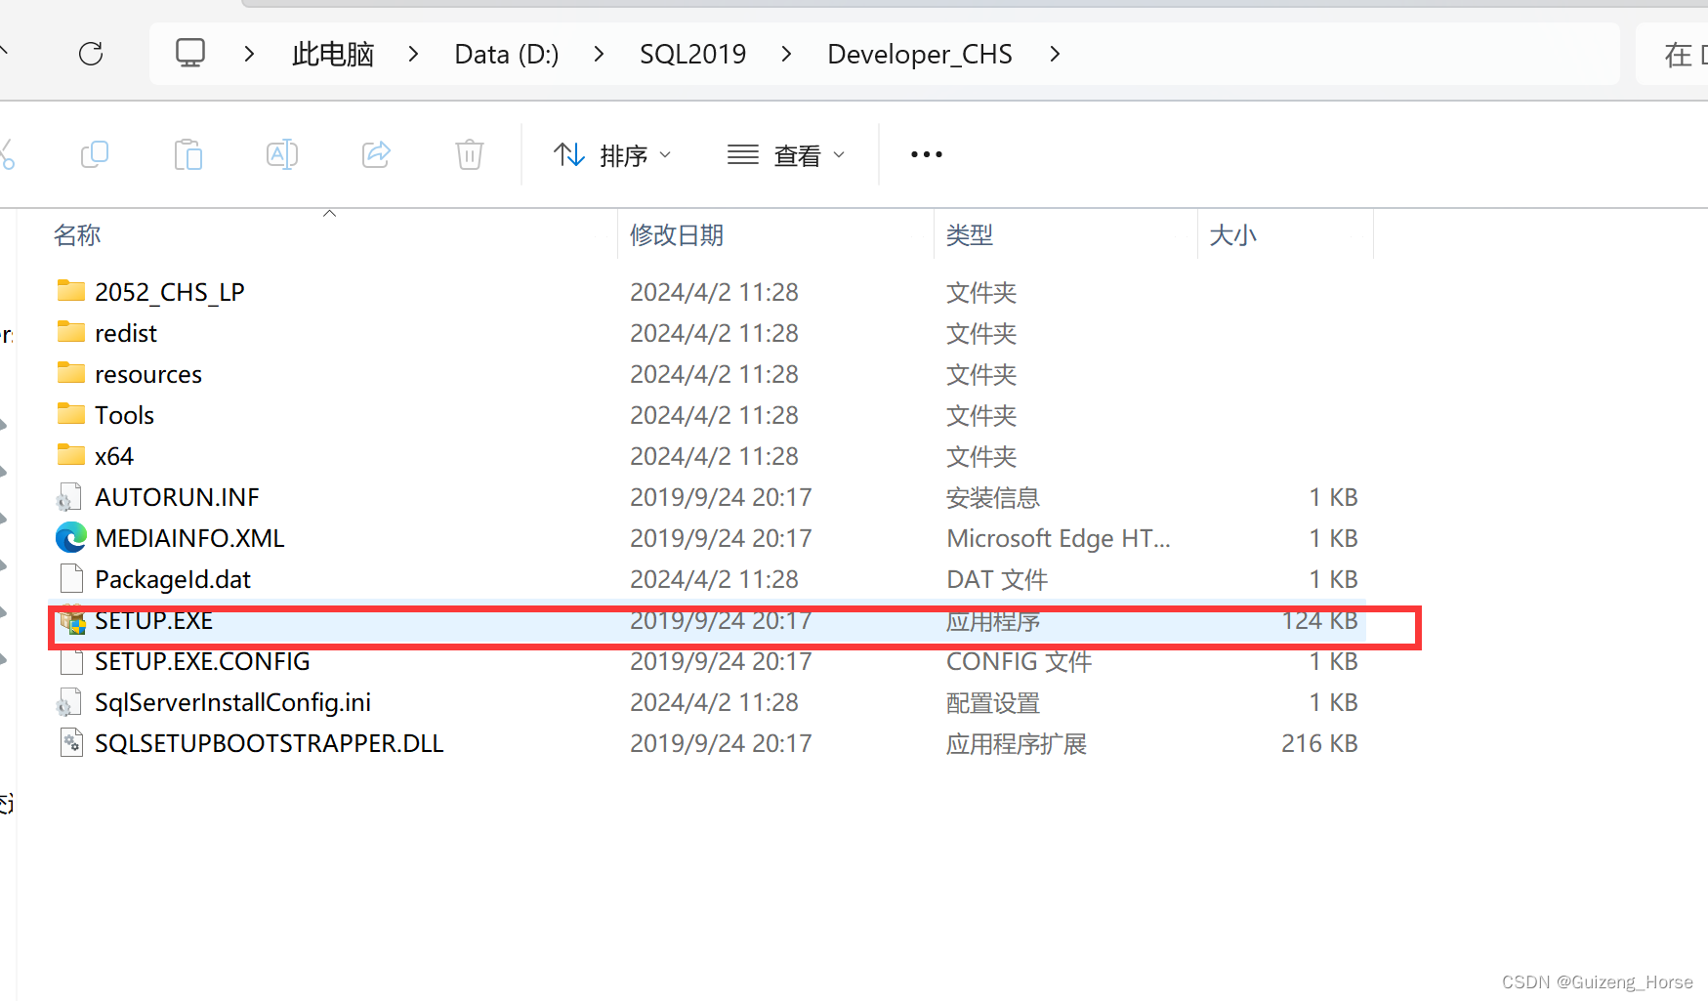The height and width of the screenshot is (1001, 1708).
Task: Click the Rename icon in the toolbar
Action: pos(282,154)
